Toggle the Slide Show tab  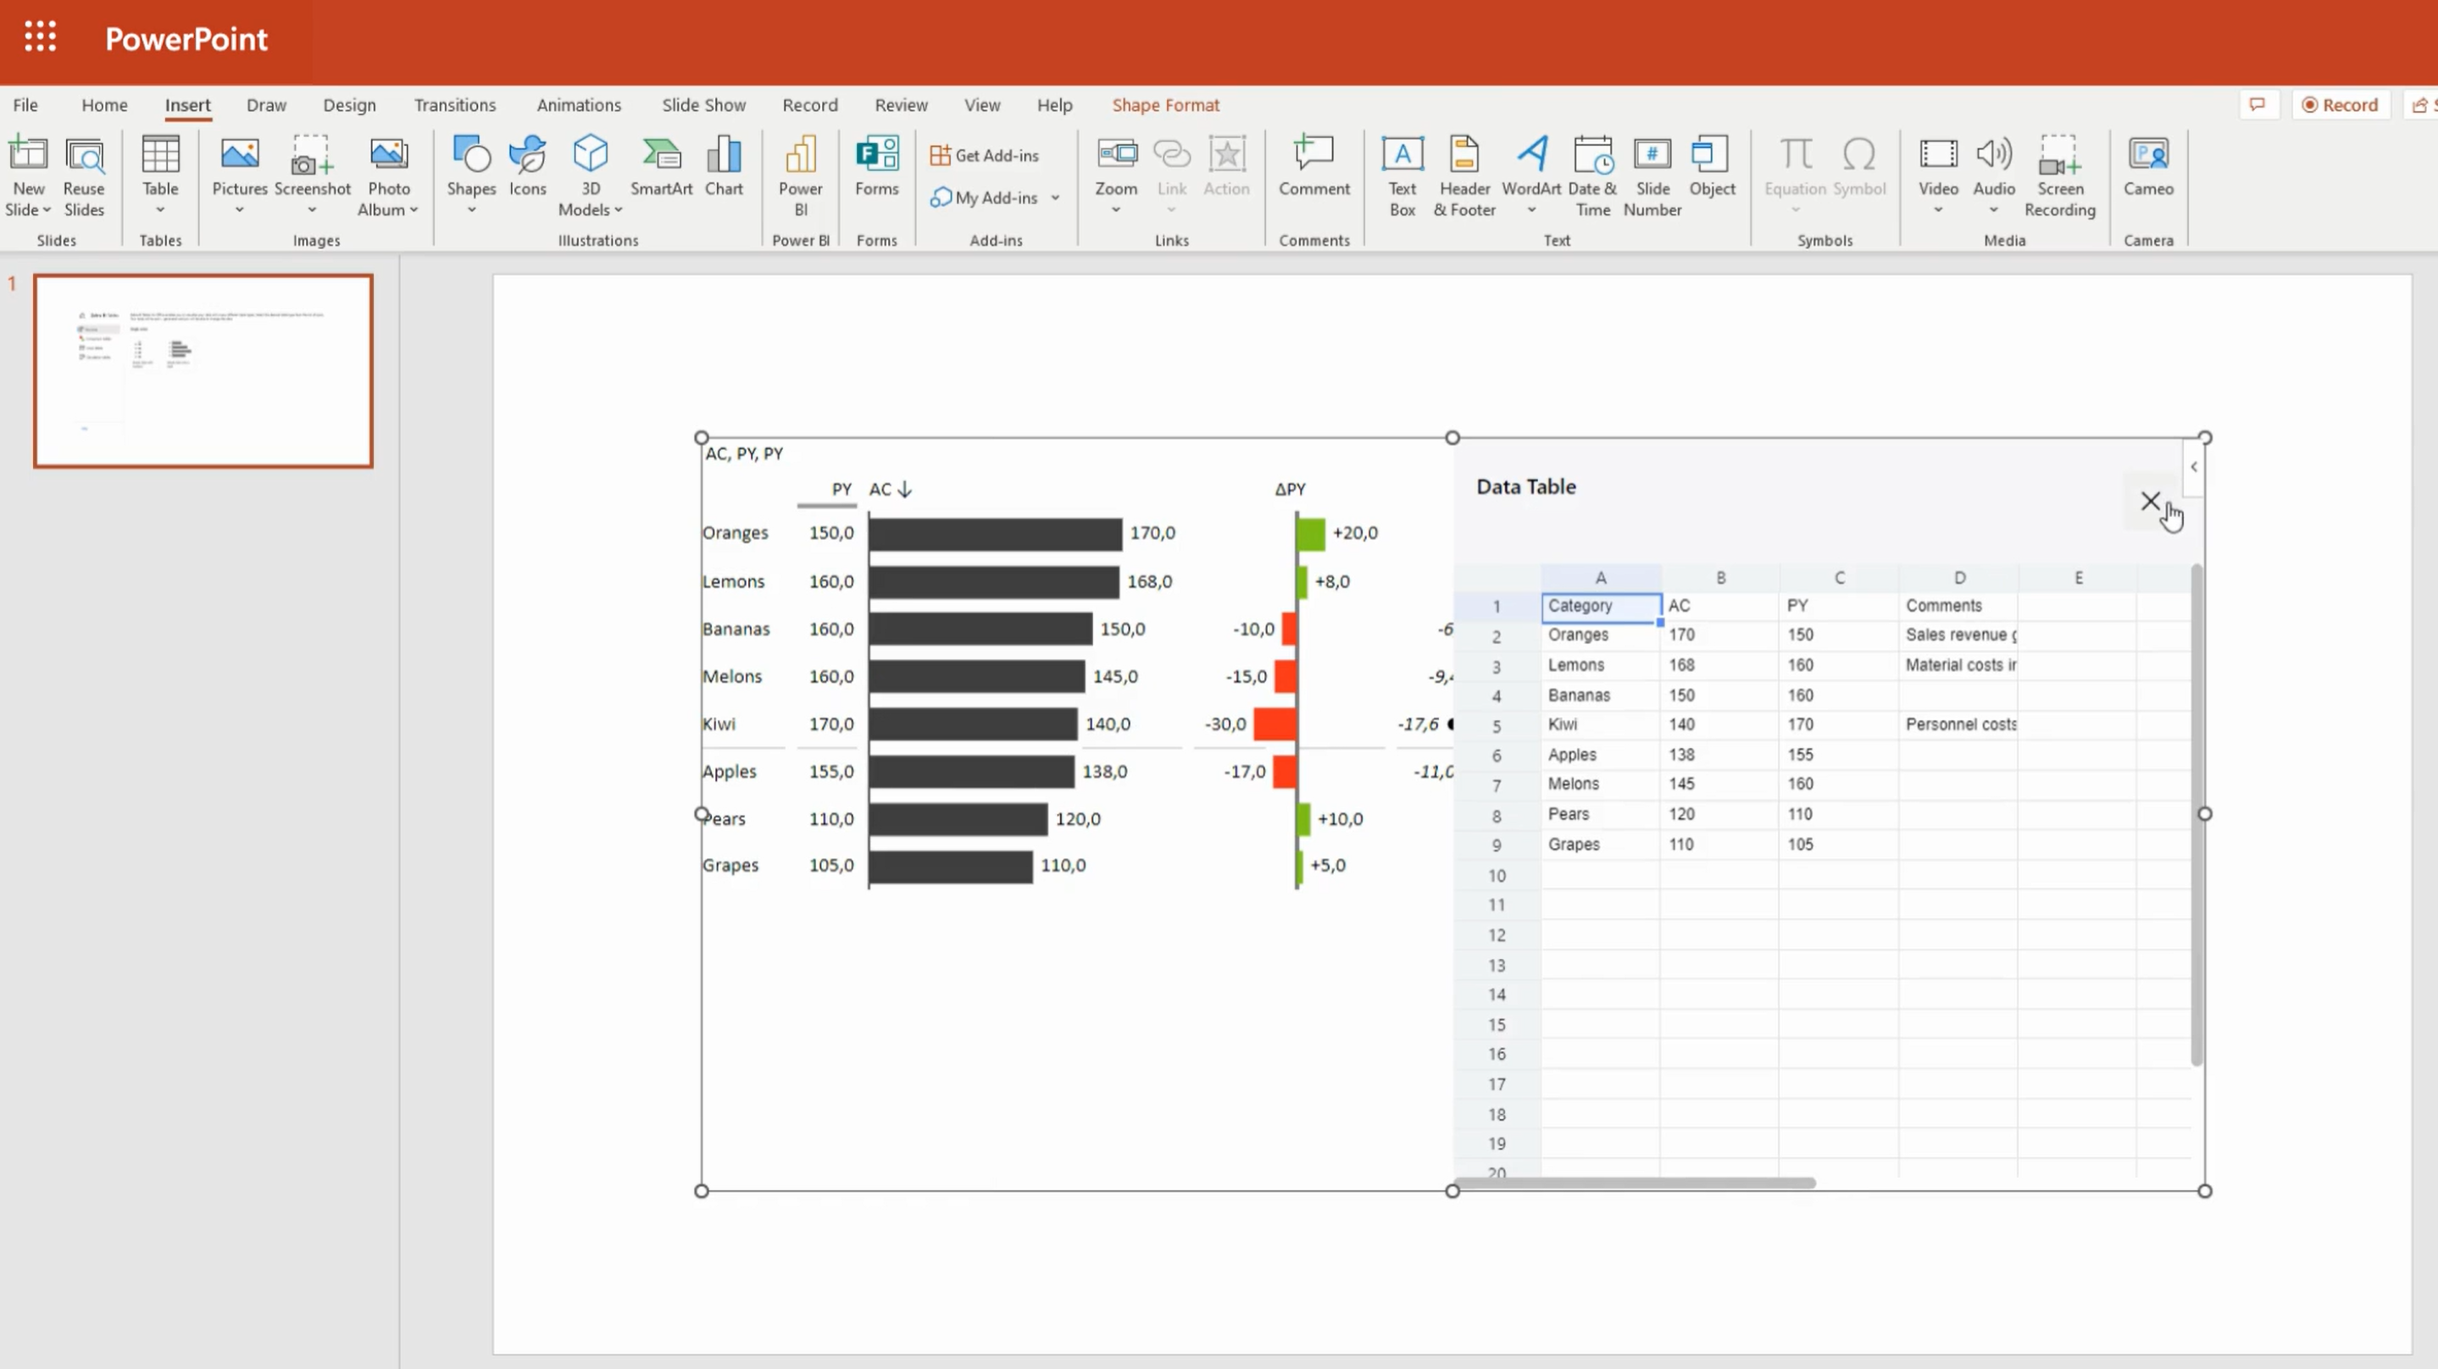(x=703, y=103)
